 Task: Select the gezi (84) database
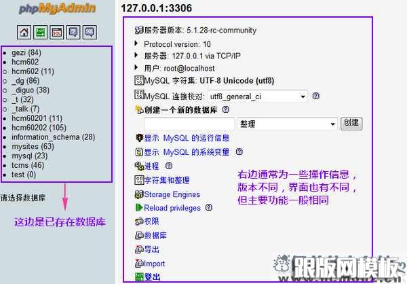(x=26, y=53)
